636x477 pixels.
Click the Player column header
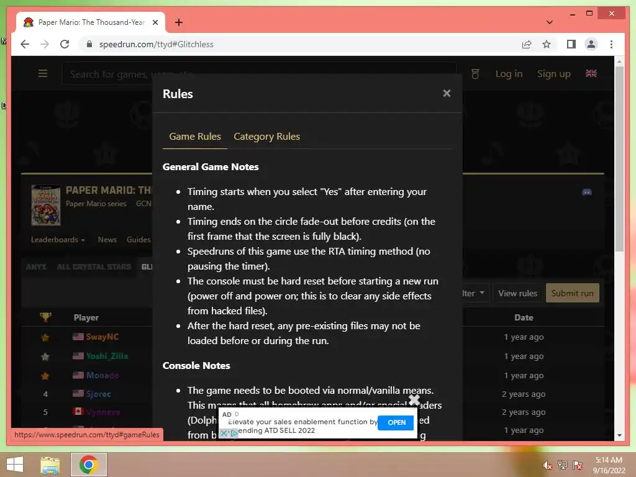[x=86, y=317]
